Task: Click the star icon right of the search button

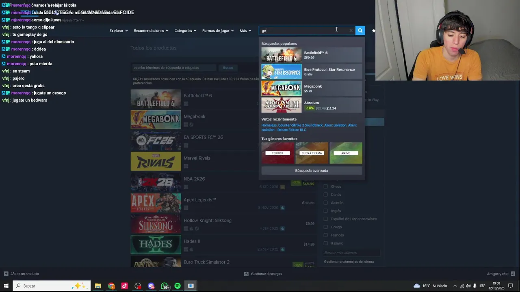Action: 373,30
